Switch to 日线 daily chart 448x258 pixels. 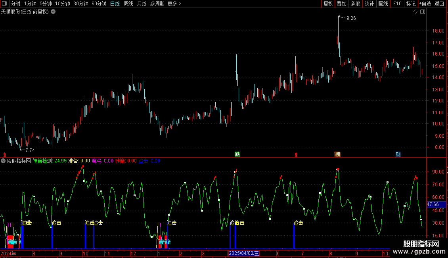tap(115, 4)
